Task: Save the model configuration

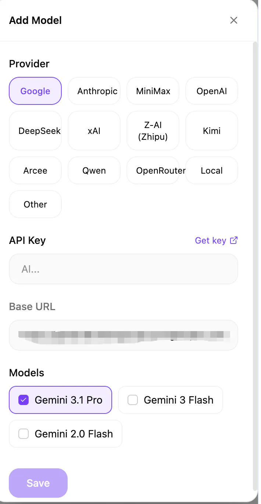Action: click(x=38, y=483)
